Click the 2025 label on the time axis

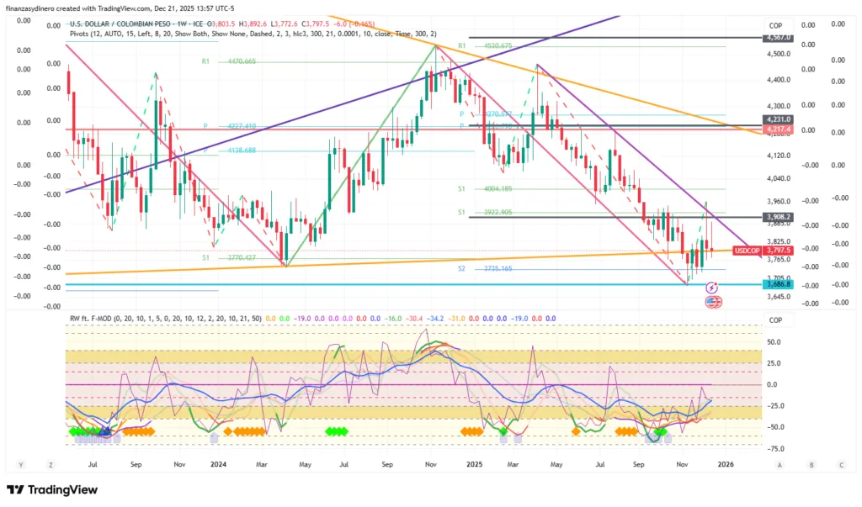[474, 463]
